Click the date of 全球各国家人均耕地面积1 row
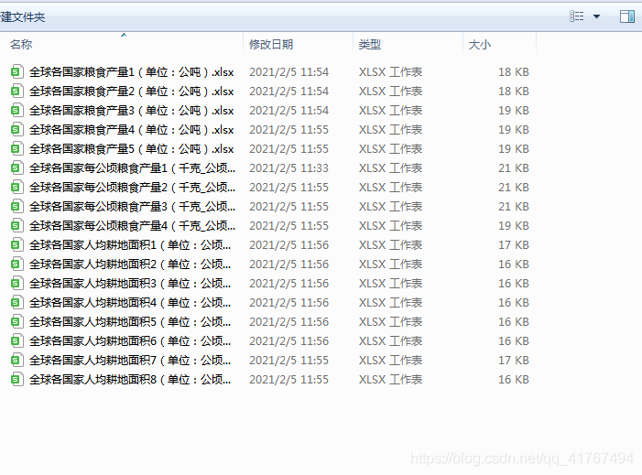Viewport: 642px width, 475px height. pos(288,245)
